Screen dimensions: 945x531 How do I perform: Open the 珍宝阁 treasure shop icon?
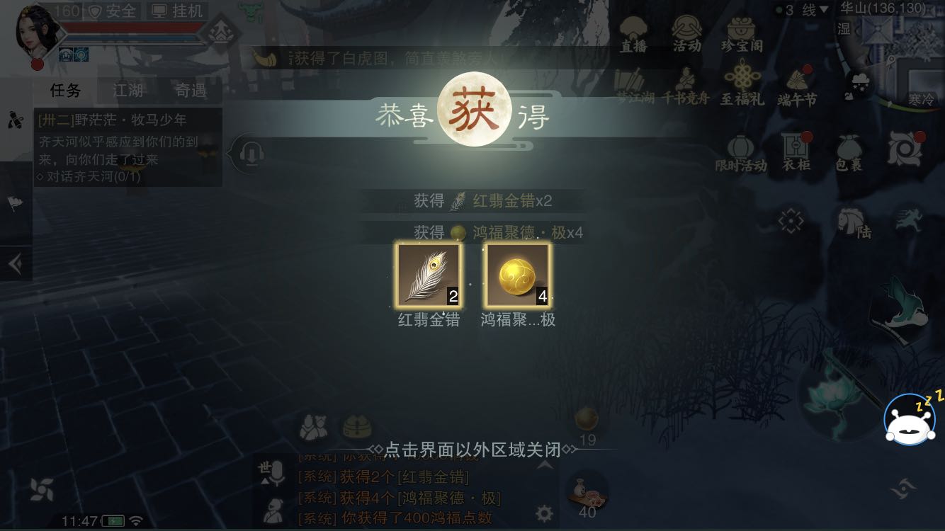point(742,34)
